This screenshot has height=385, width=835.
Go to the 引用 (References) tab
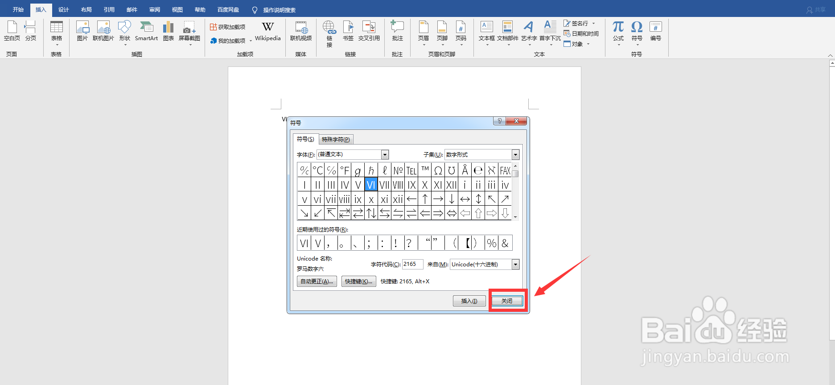pyautogui.click(x=109, y=10)
